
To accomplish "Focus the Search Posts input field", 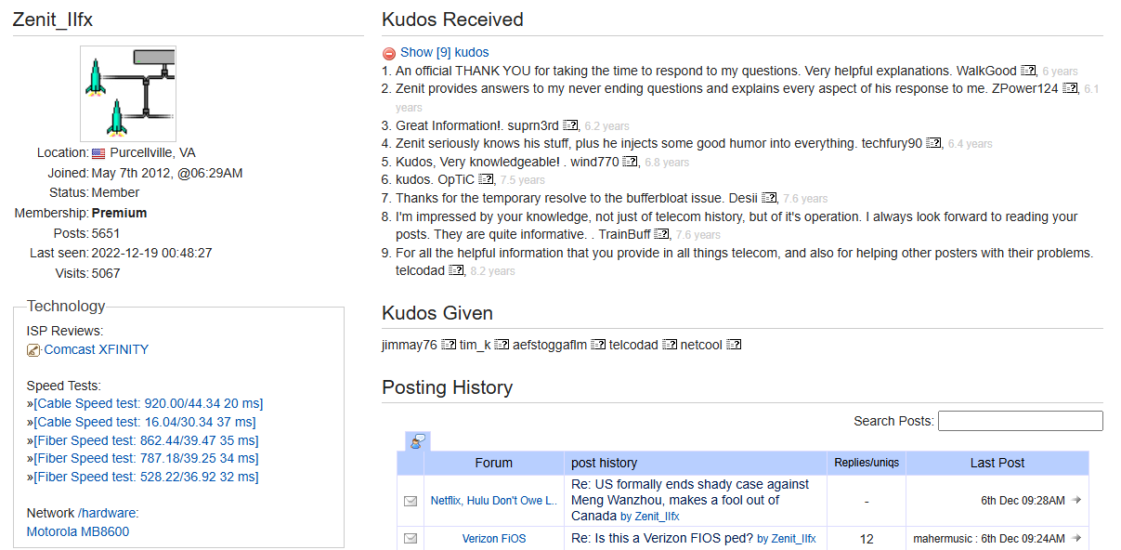I will [x=1021, y=421].
